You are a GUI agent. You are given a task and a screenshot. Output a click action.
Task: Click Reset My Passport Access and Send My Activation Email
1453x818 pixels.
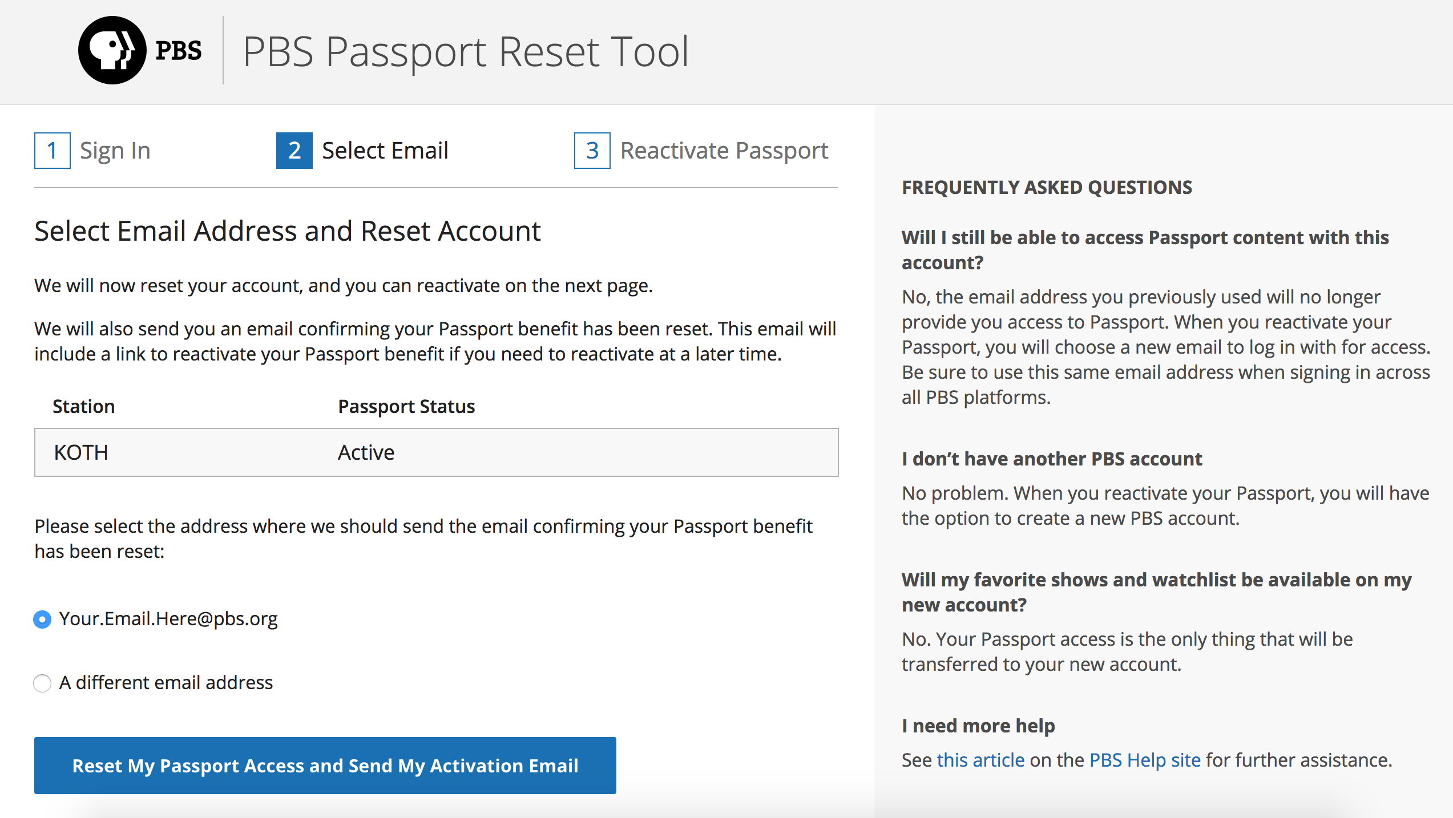pos(325,766)
